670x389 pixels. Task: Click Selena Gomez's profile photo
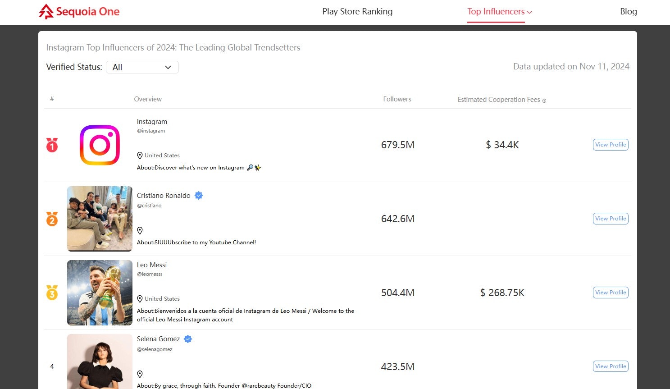point(100,362)
